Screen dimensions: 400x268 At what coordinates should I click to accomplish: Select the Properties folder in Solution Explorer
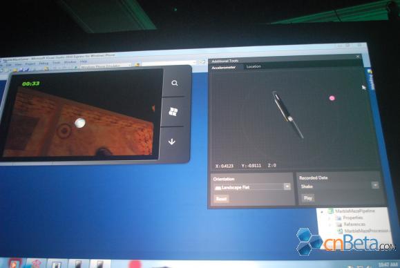coord(352,218)
